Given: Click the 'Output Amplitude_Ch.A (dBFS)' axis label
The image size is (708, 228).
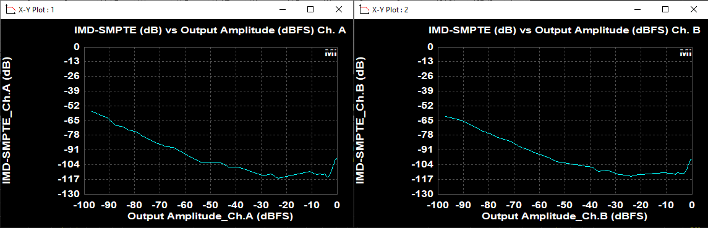Looking at the screenshot, I should point(210,216).
